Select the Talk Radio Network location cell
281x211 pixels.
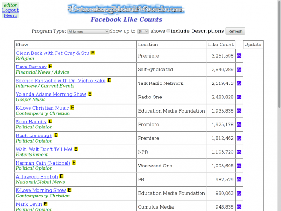[x=171, y=83]
